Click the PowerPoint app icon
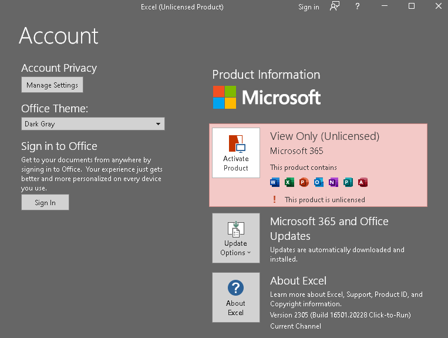The height and width of the screenshot is (338, 448). [x=304, y=182]
